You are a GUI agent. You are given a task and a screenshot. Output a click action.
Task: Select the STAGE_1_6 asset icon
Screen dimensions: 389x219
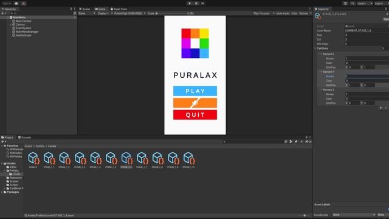(x=126, y=158)
